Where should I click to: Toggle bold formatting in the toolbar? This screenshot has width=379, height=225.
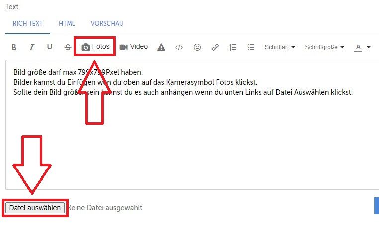click(14, 47)
